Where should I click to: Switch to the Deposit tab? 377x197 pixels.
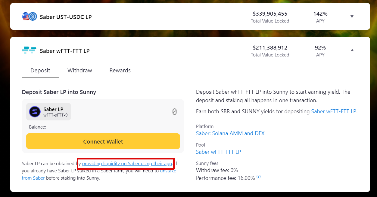tap(40, 71)
